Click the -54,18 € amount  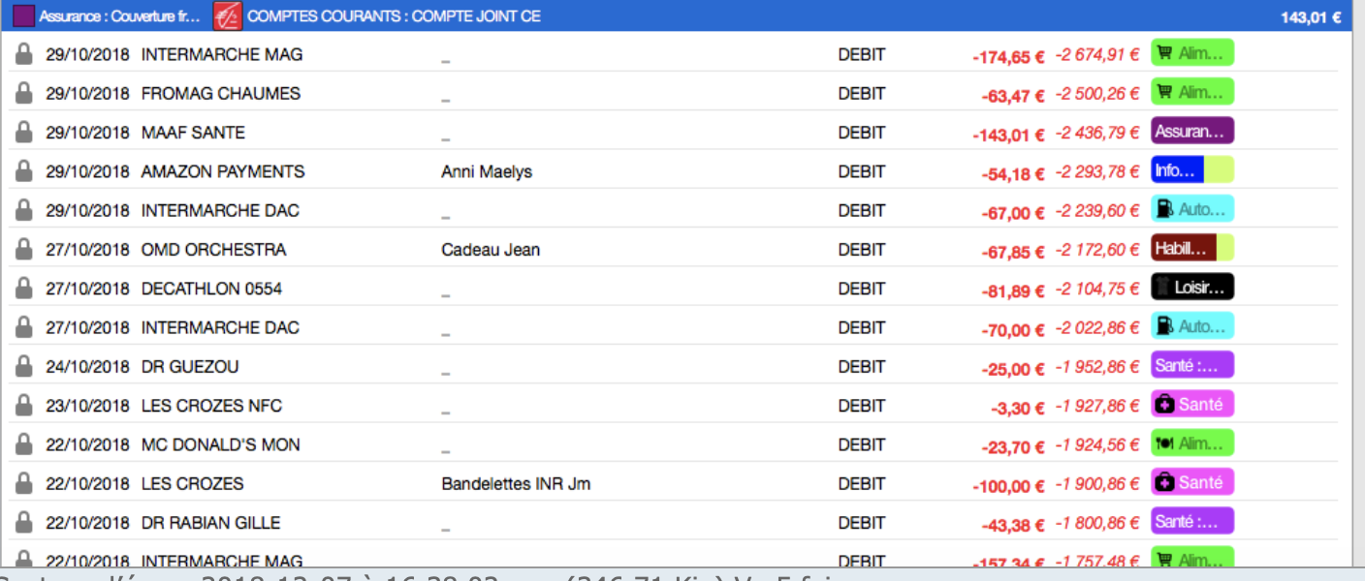coord(1013,174)
